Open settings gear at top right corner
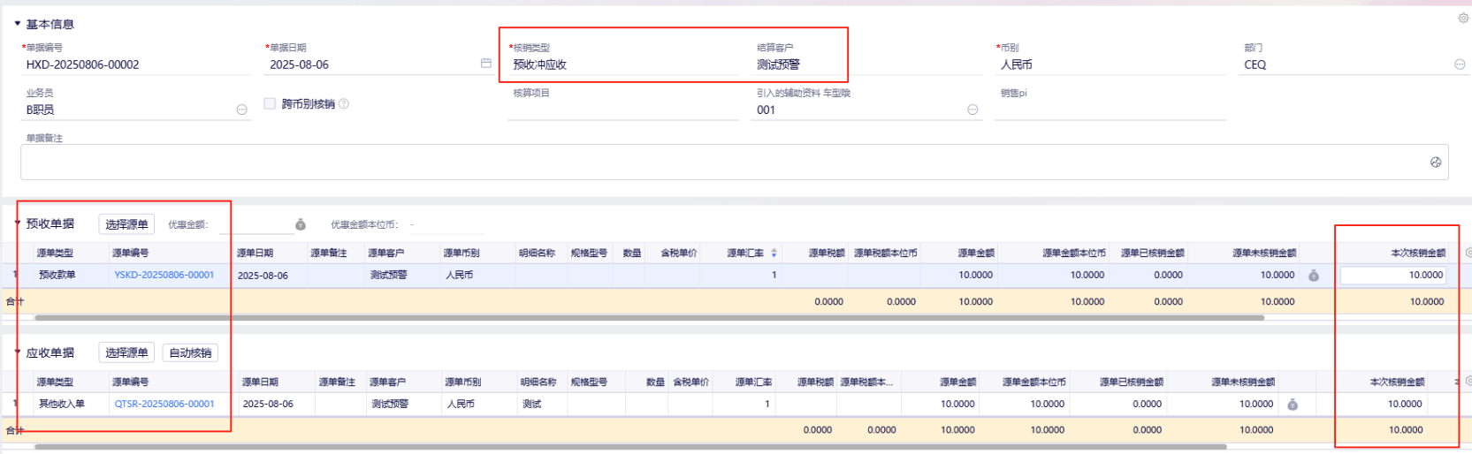Screen dimensions: 1472x454 click(x=1463, y=18)
